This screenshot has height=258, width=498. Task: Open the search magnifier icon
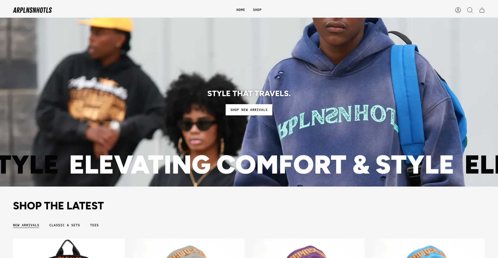470,10
